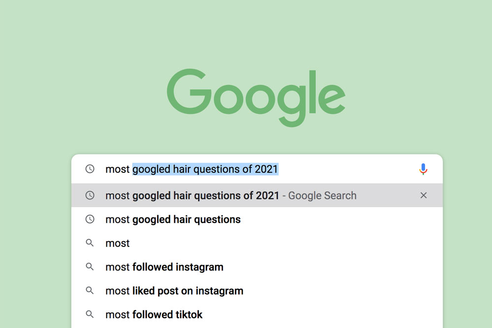Click the '- Google Search' label in highlighted row

coord(320,195)
